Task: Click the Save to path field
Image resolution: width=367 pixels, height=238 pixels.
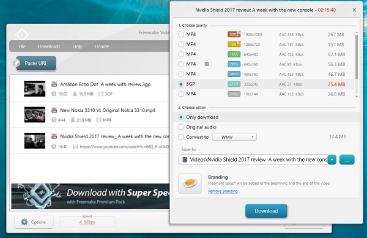Action: (253, 160)
